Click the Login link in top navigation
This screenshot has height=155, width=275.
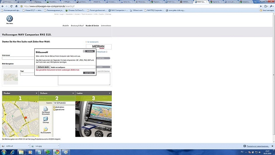tap(62, 14)
